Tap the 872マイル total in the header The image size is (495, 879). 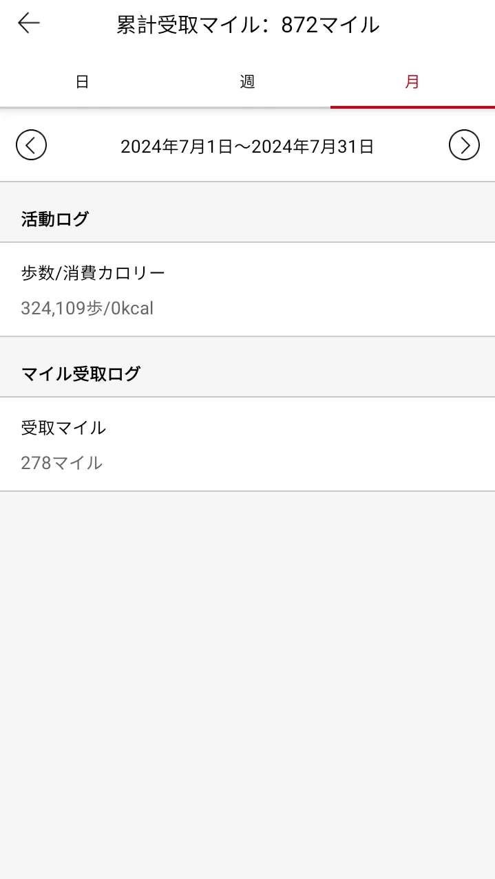pos(330,25)
